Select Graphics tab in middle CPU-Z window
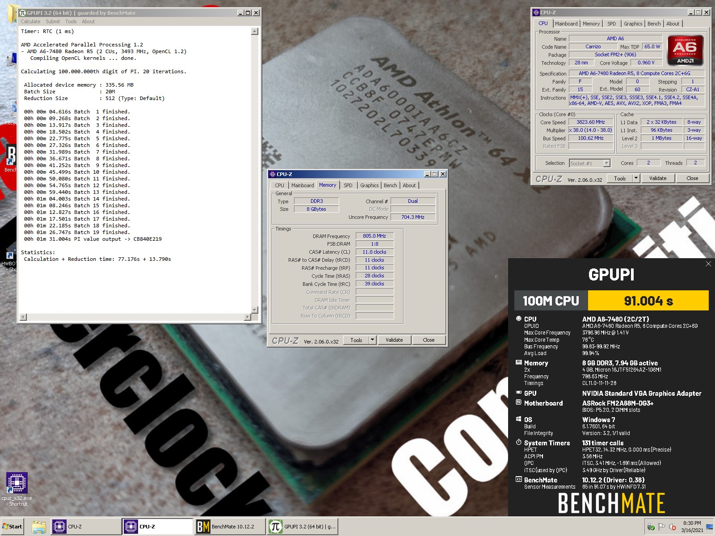 point(370,185)
